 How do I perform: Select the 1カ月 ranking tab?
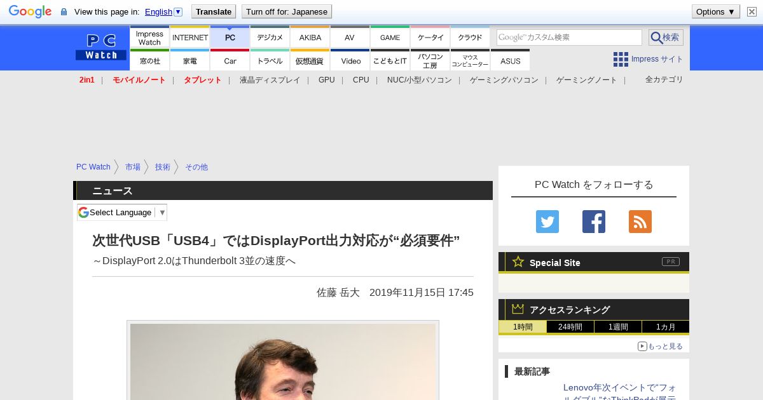pos(666,327)
